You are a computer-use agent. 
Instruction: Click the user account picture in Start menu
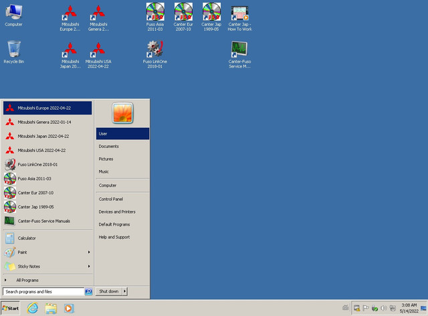pos(122,113)
